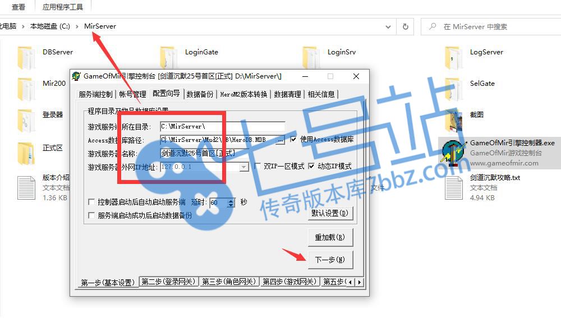561x318 pixels.
Task: Click the 游戏服务器所在目录 input field
Action: click(222, 126)
